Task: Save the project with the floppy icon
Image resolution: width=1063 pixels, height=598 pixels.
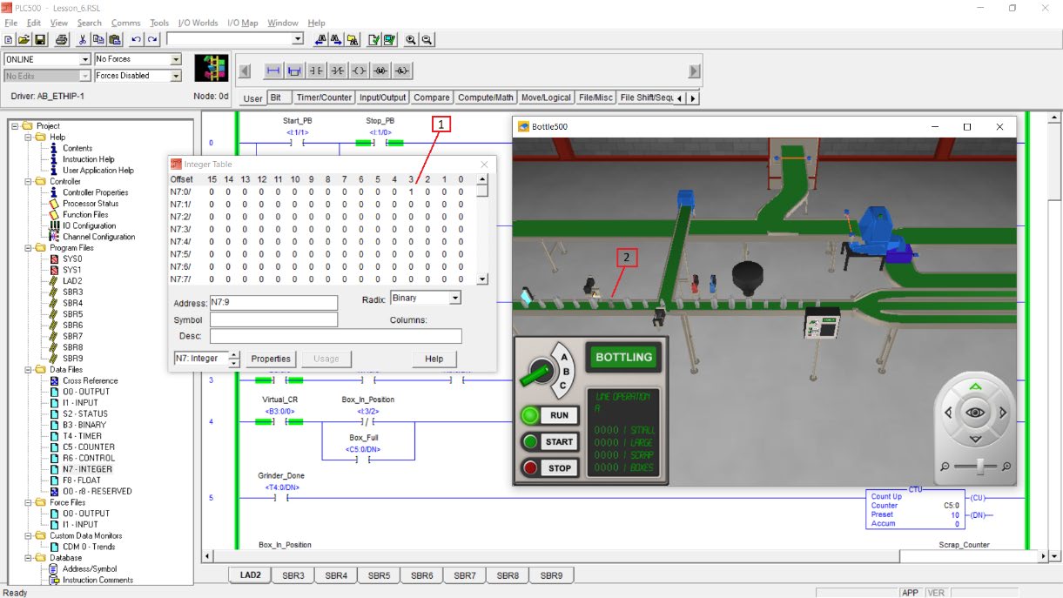Action: (40, 39)
